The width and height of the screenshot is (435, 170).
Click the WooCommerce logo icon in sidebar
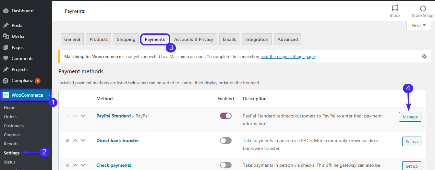6,95
